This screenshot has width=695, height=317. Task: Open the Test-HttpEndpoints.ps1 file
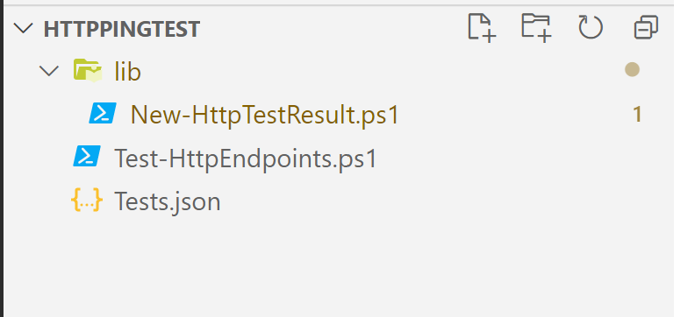point(246,158)
